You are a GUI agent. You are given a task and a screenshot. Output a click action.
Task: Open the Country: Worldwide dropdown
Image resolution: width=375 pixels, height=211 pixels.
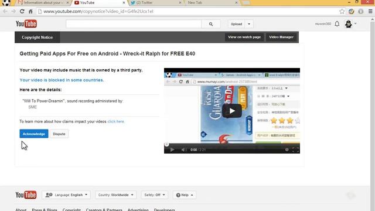click(x=116, y=195)
